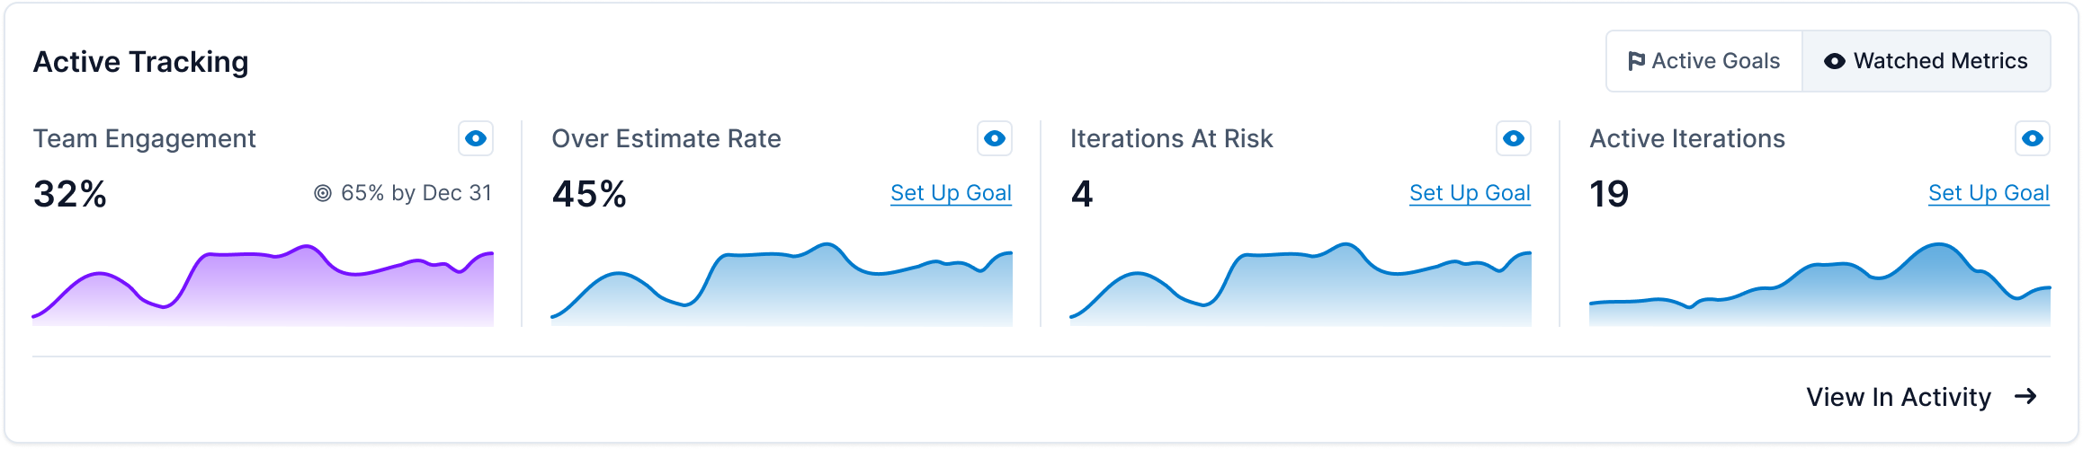Click the target icon beside 65% goal
Screen dimensions: 2083x449
click(x=323, y=193)
